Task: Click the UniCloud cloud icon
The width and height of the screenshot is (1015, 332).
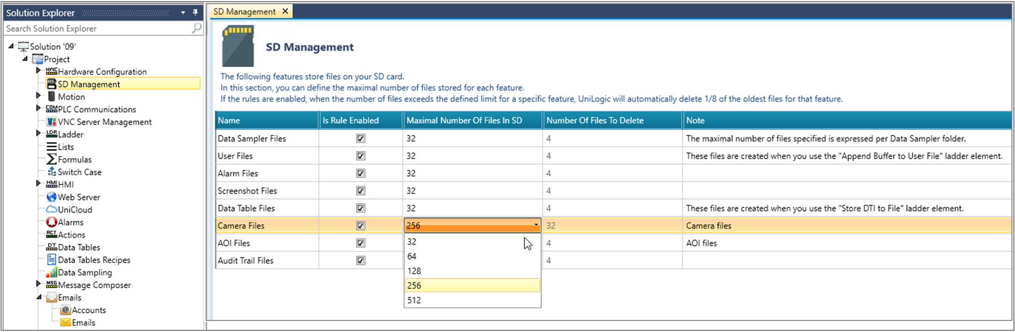Action: [x=52, y=209]
